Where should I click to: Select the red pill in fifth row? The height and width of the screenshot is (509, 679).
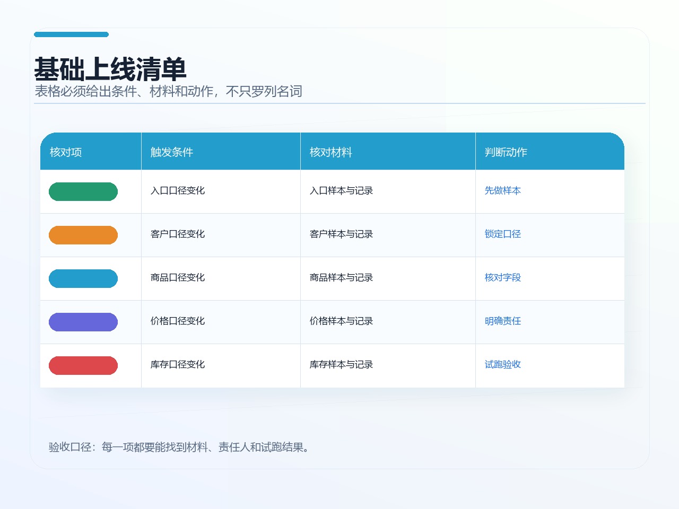point(83,365)
